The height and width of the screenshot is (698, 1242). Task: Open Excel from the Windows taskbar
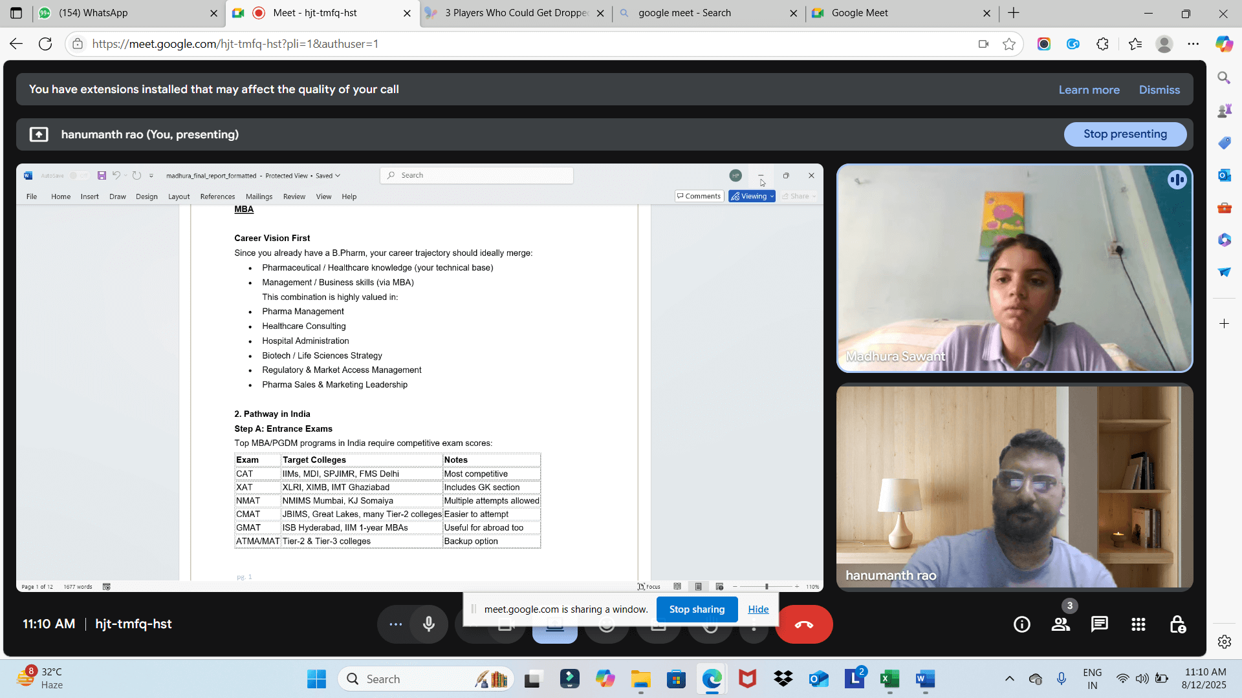(889, 679)
